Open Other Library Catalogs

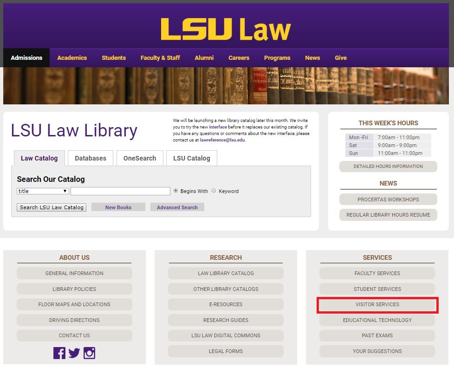coord(226,289)
